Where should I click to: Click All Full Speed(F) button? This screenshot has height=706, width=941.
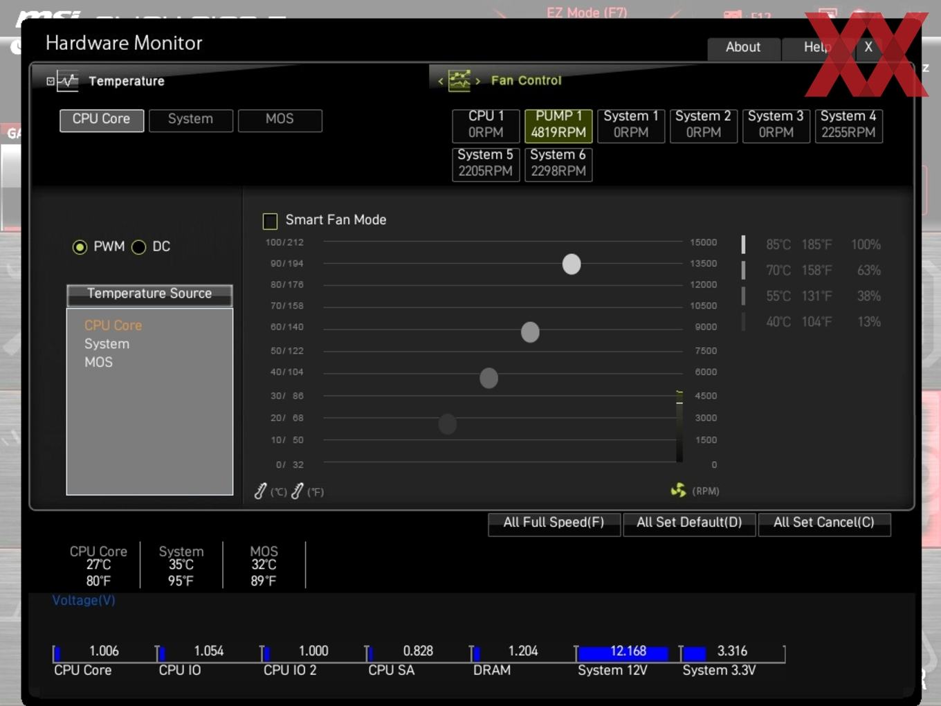[554, 523]
